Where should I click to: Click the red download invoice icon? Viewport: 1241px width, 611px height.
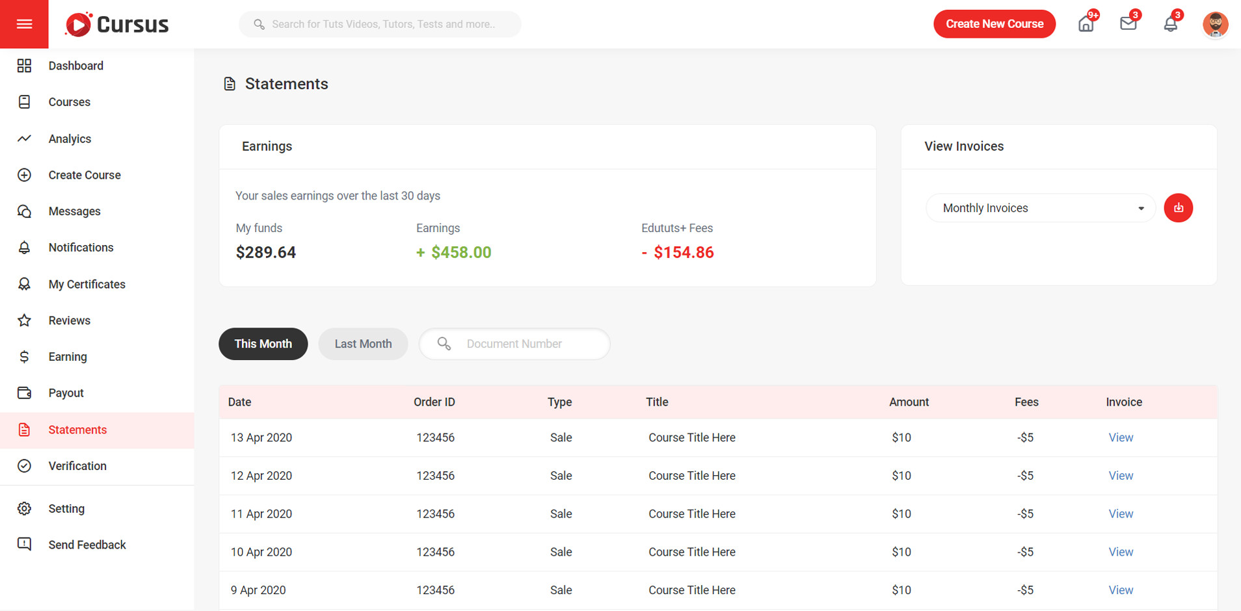tap(1178, 208)
